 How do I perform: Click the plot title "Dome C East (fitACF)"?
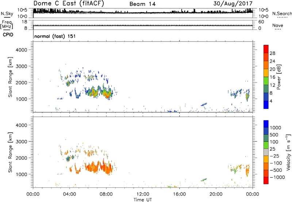[x=69, y=4]
